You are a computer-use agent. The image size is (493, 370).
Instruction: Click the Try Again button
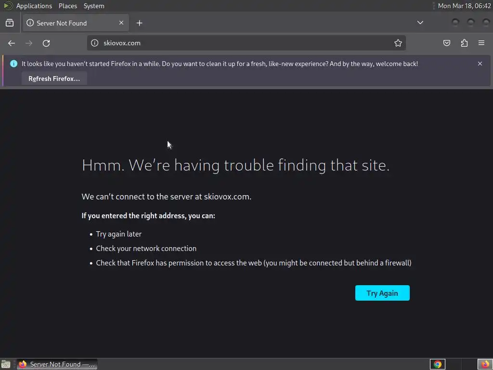[x=382, y=293]
